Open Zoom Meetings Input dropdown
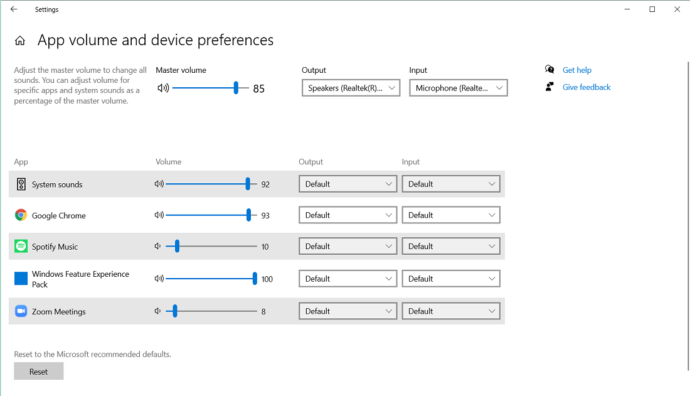The height and width of the screenshot is (396, 690). point(450,311)
